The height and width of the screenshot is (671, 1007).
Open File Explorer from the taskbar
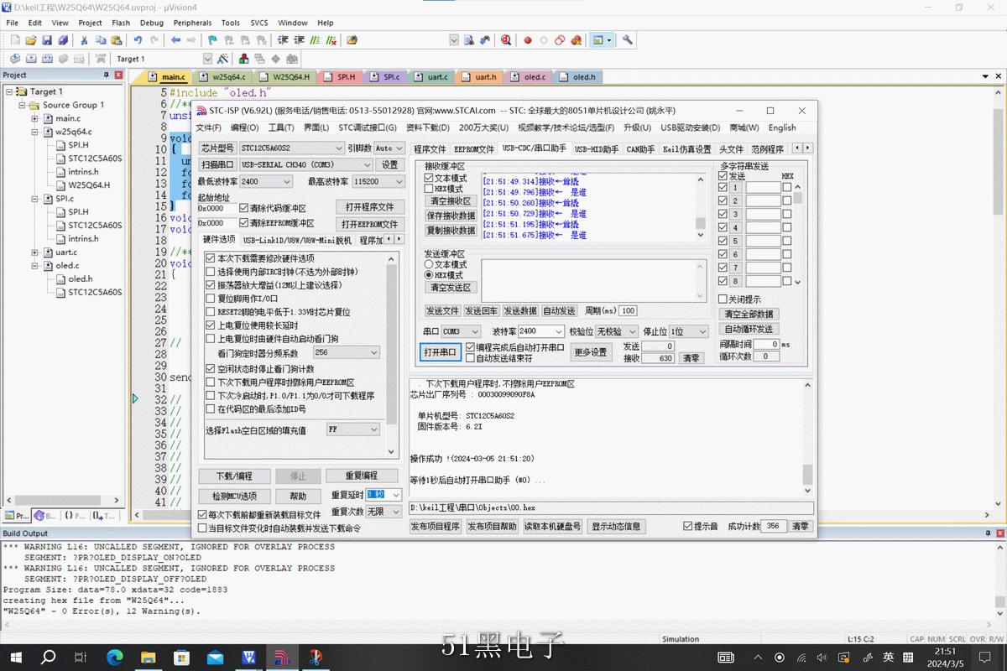(149, 657)
